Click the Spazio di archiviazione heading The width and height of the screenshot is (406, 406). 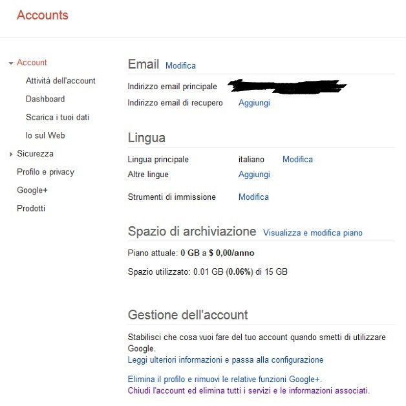[192, 231]
